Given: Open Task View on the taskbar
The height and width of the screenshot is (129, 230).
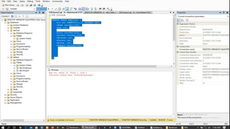Looking at the screenshot, I should (x=14, y=128).
